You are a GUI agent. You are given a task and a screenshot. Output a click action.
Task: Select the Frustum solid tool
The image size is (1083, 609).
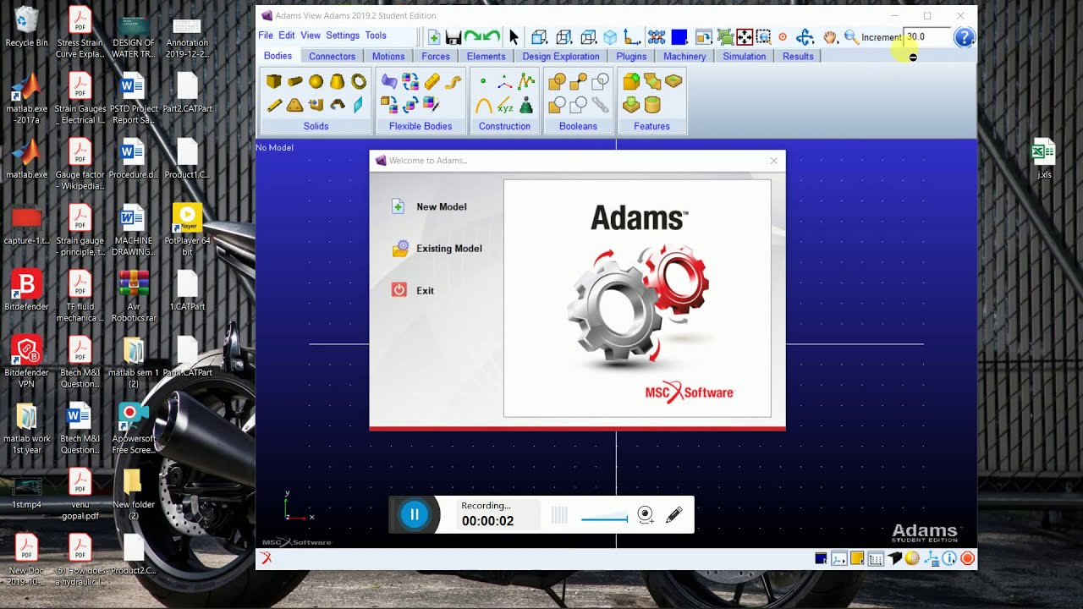(x=337, y=82)
